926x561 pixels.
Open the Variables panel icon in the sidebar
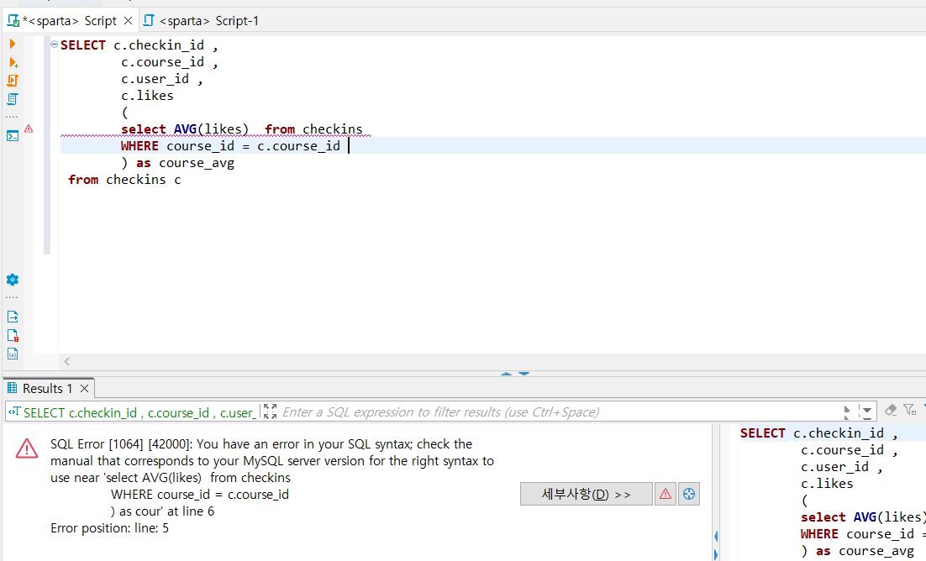pos(13,354)
